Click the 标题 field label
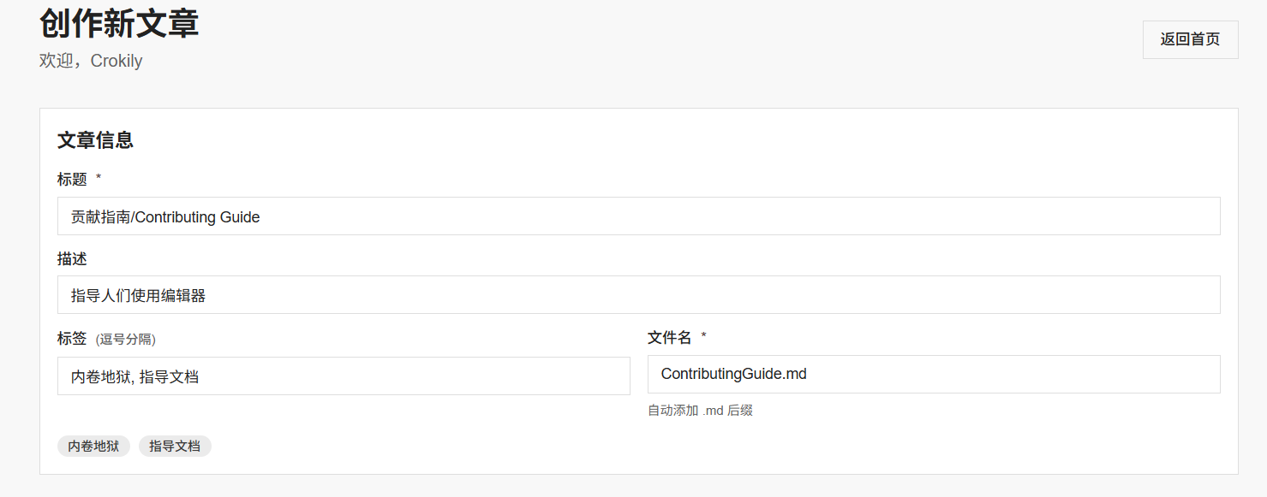The image size is (1267, 497). pos(72,179)
